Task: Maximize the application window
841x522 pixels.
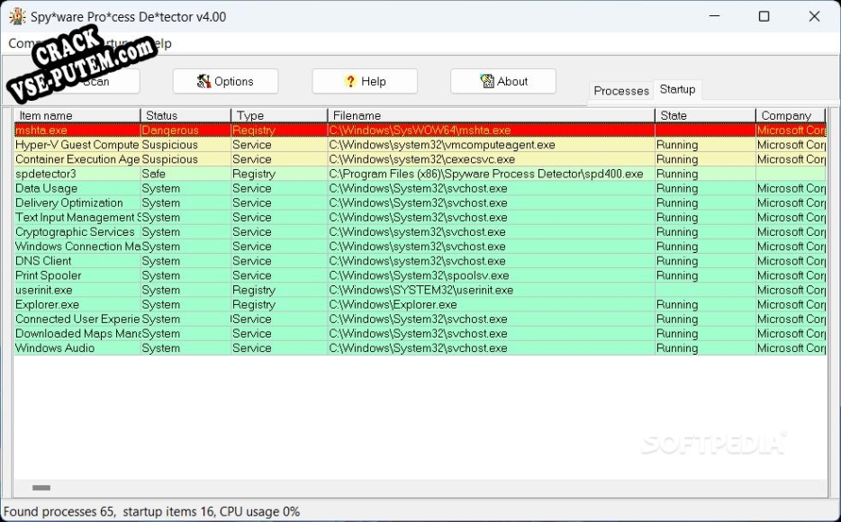Action: 764,16
